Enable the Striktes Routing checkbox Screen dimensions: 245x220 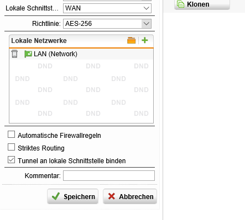[11, 147]
